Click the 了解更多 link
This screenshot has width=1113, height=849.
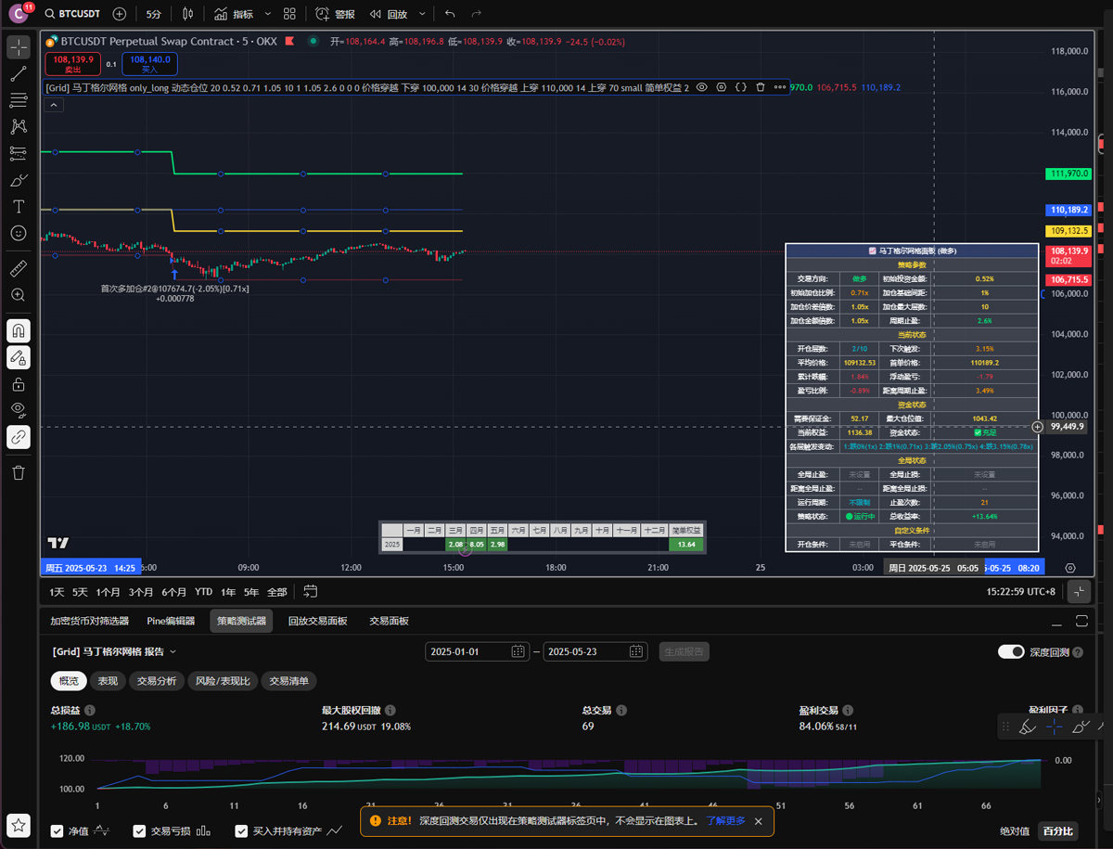(x=725, y=821)
